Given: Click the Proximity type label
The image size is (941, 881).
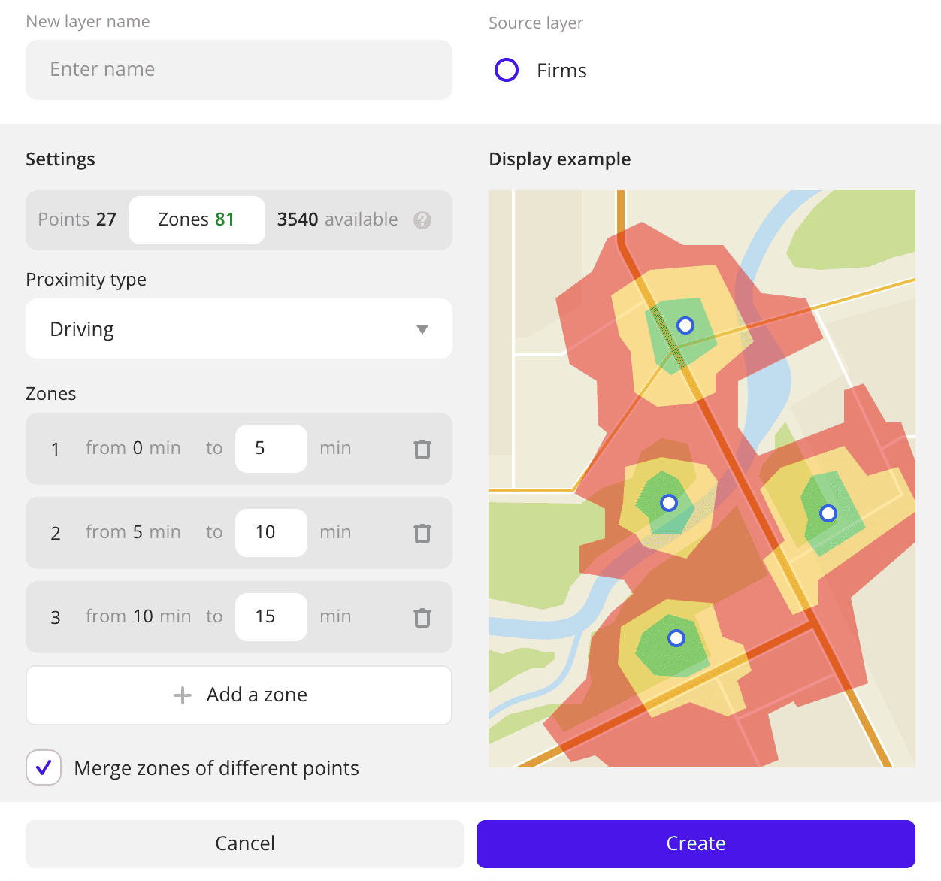Looking at the screenshot, I should [x=86, y=280].
